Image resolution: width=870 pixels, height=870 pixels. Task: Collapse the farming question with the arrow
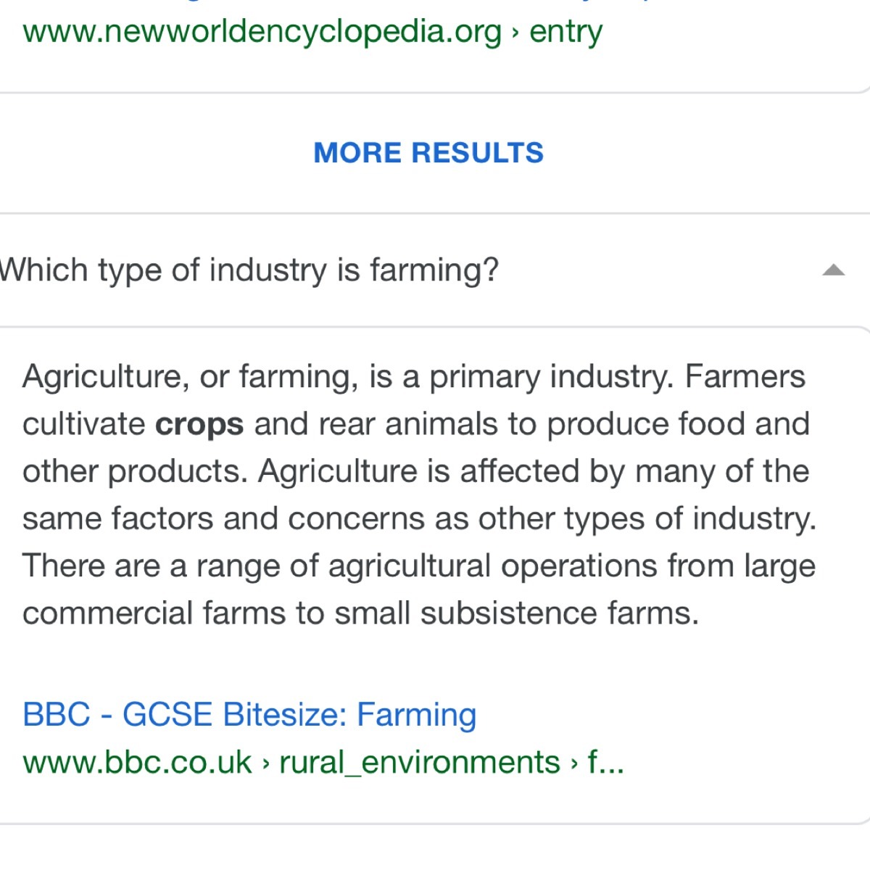[x=834, y=271]
